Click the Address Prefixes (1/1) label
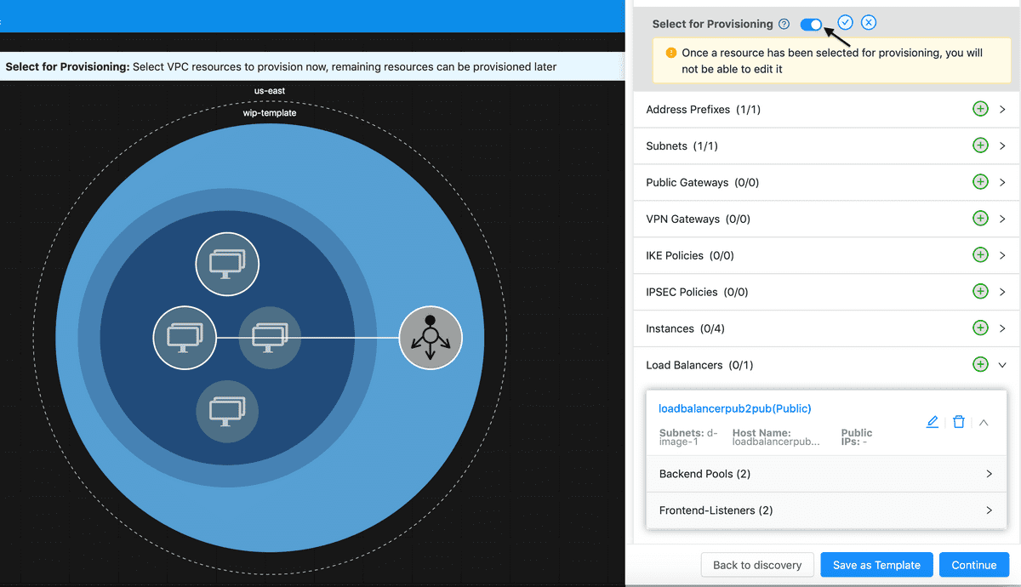Image resolution: width=1021 pixels, height=587 pixels. pyautogui.click(x=703, y=110)
